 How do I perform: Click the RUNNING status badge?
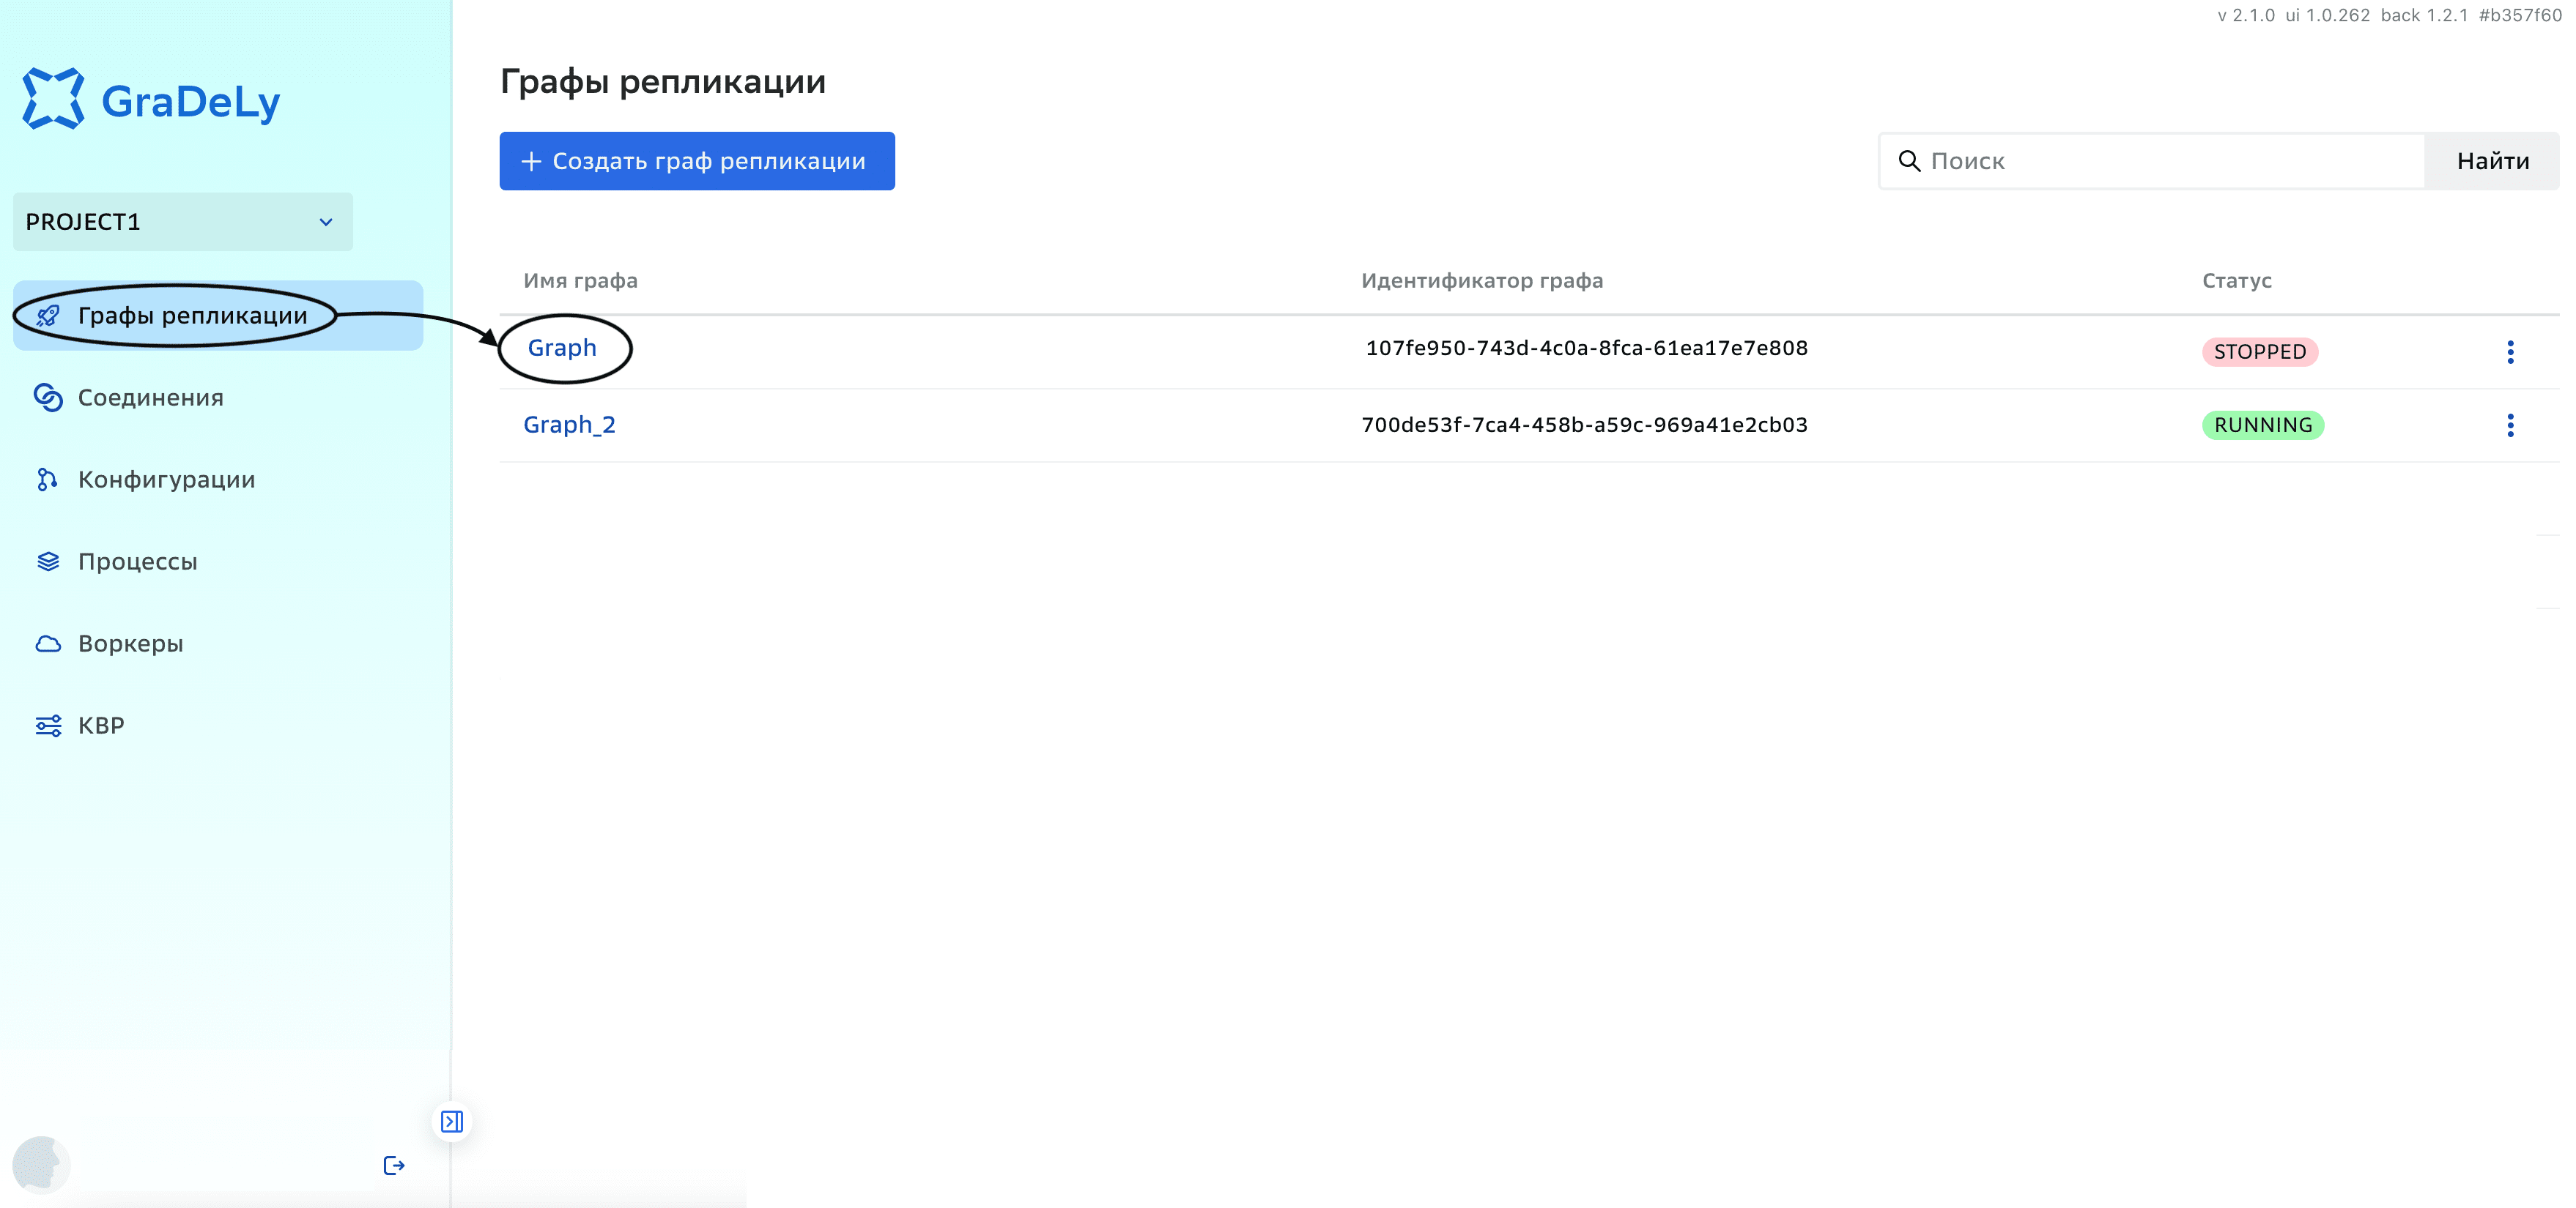point(2262,425)
